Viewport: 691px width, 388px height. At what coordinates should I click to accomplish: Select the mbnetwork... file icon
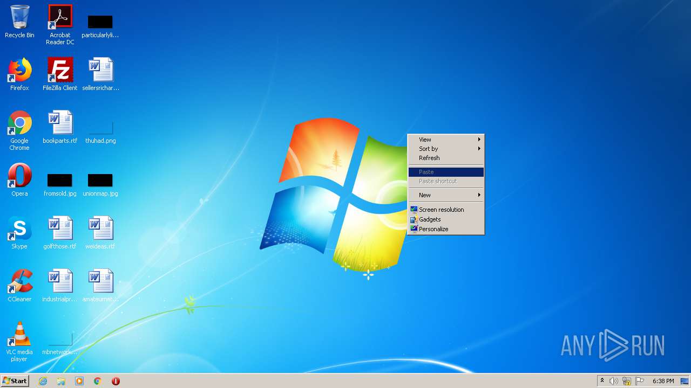point(60,345)
